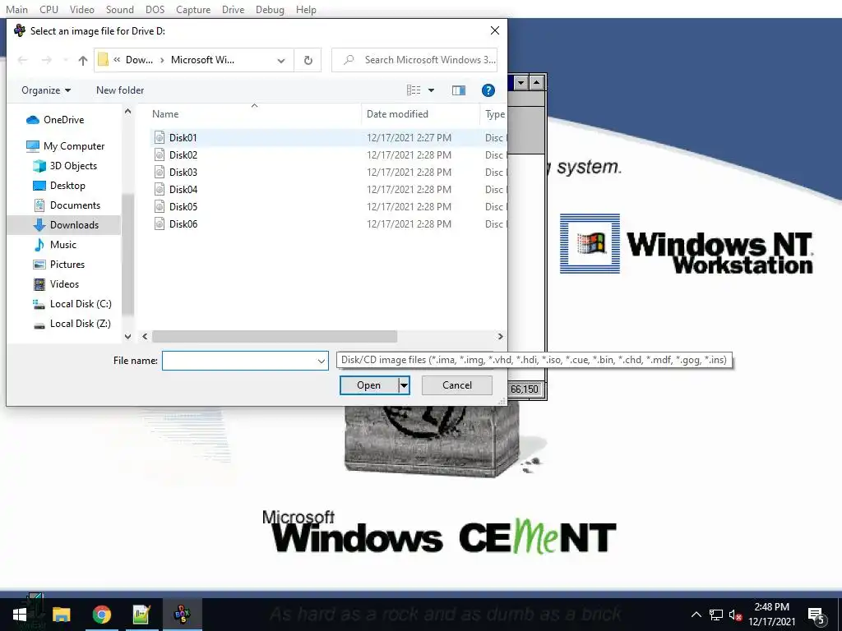
Task: Open the notification center icon
Action: pos(817,615)
